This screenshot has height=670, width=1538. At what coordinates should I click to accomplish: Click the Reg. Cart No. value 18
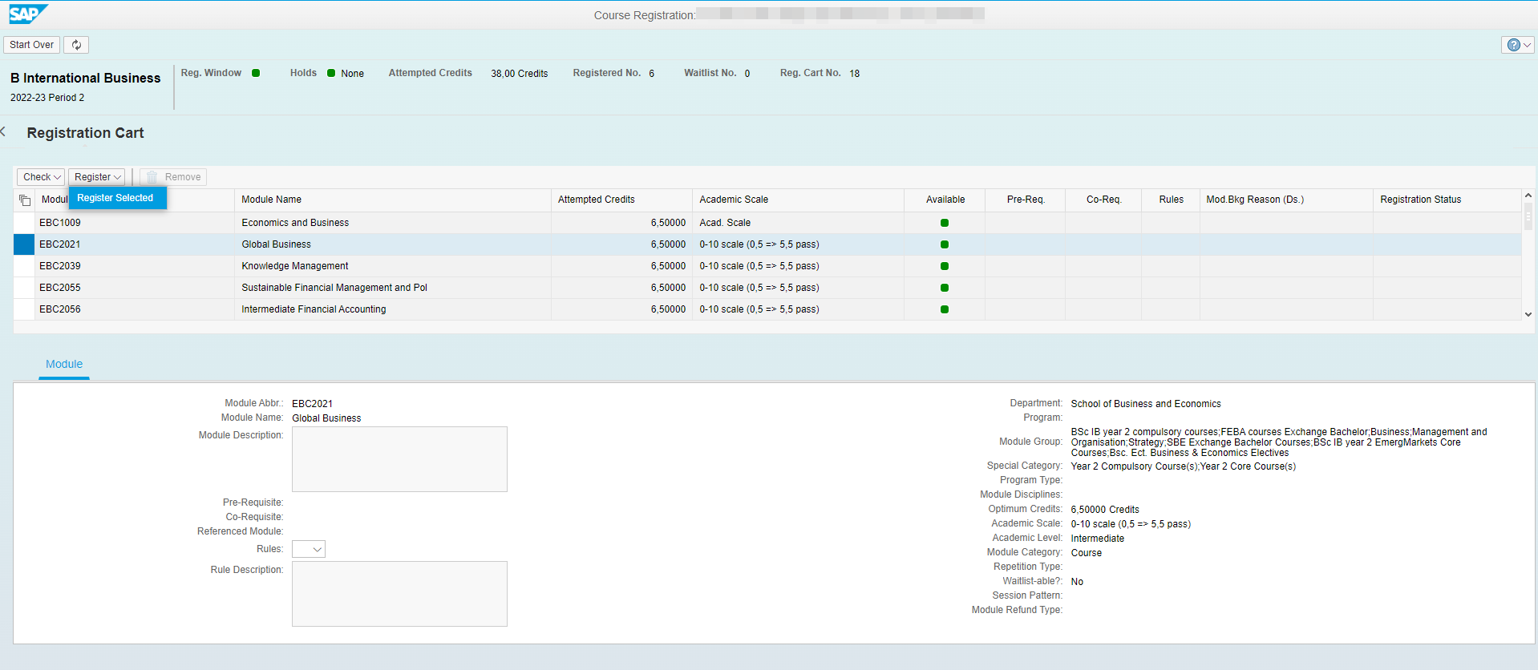855,74
